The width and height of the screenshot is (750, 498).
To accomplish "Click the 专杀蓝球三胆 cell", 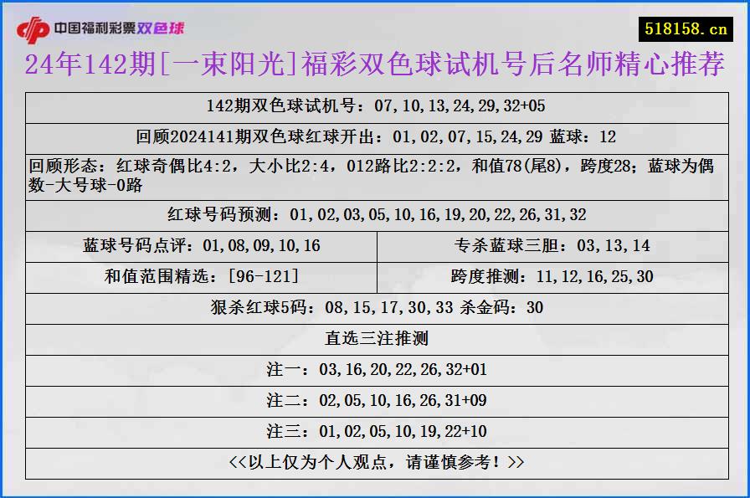I will tap(552, 245).
